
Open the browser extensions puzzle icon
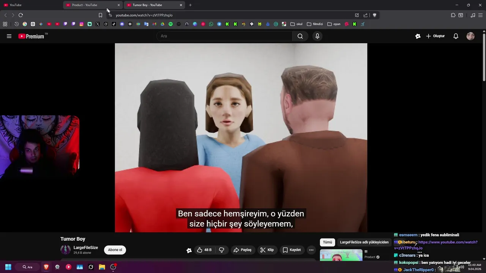click(x=453, y=15)
